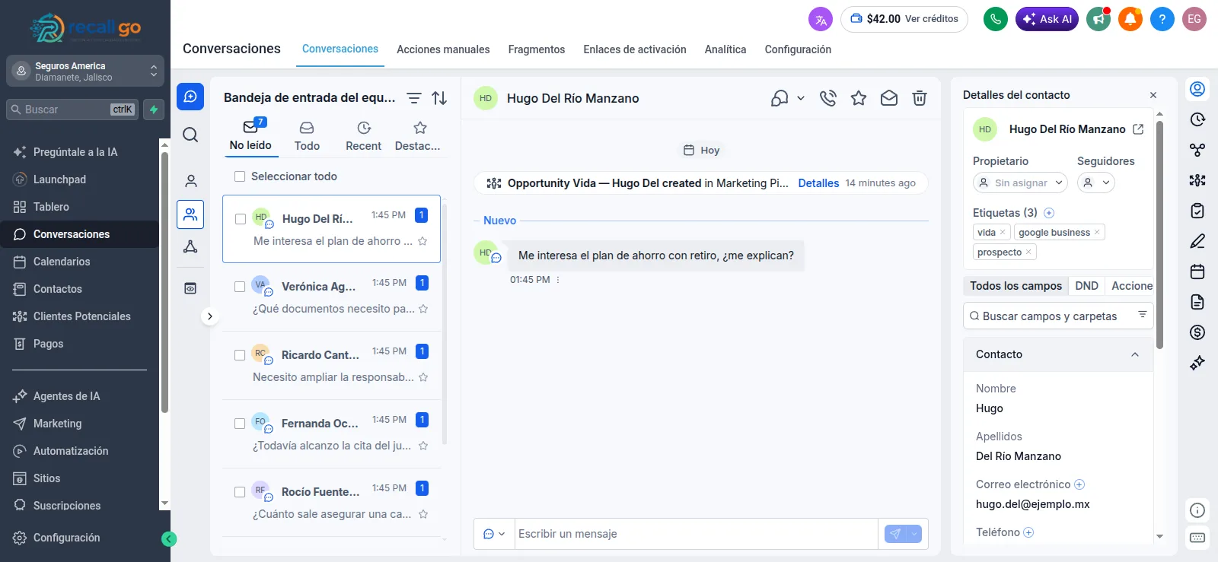Open the blue help question icon
This screenshot has height=562, width=1218.
tap(1162, 19)
